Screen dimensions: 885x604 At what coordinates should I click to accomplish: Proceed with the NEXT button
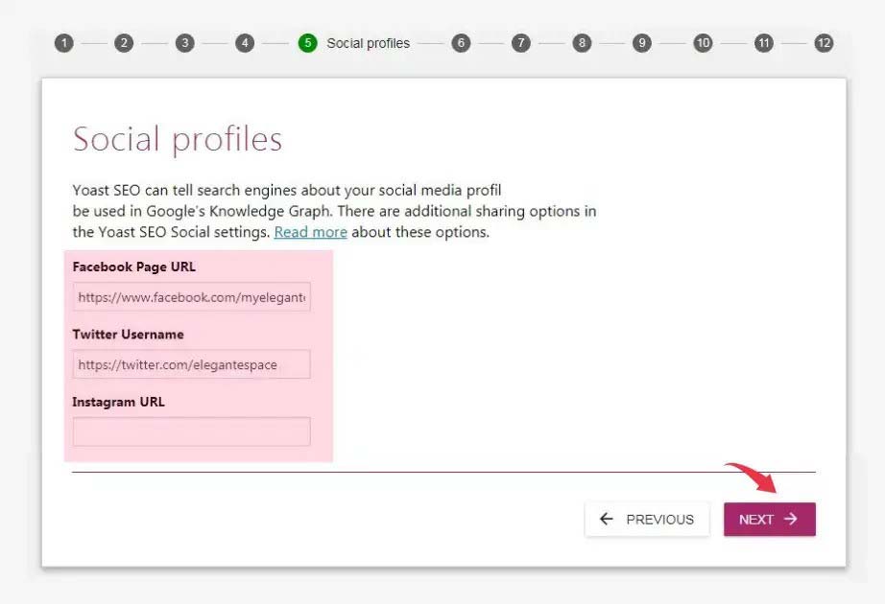click(769, 519)
